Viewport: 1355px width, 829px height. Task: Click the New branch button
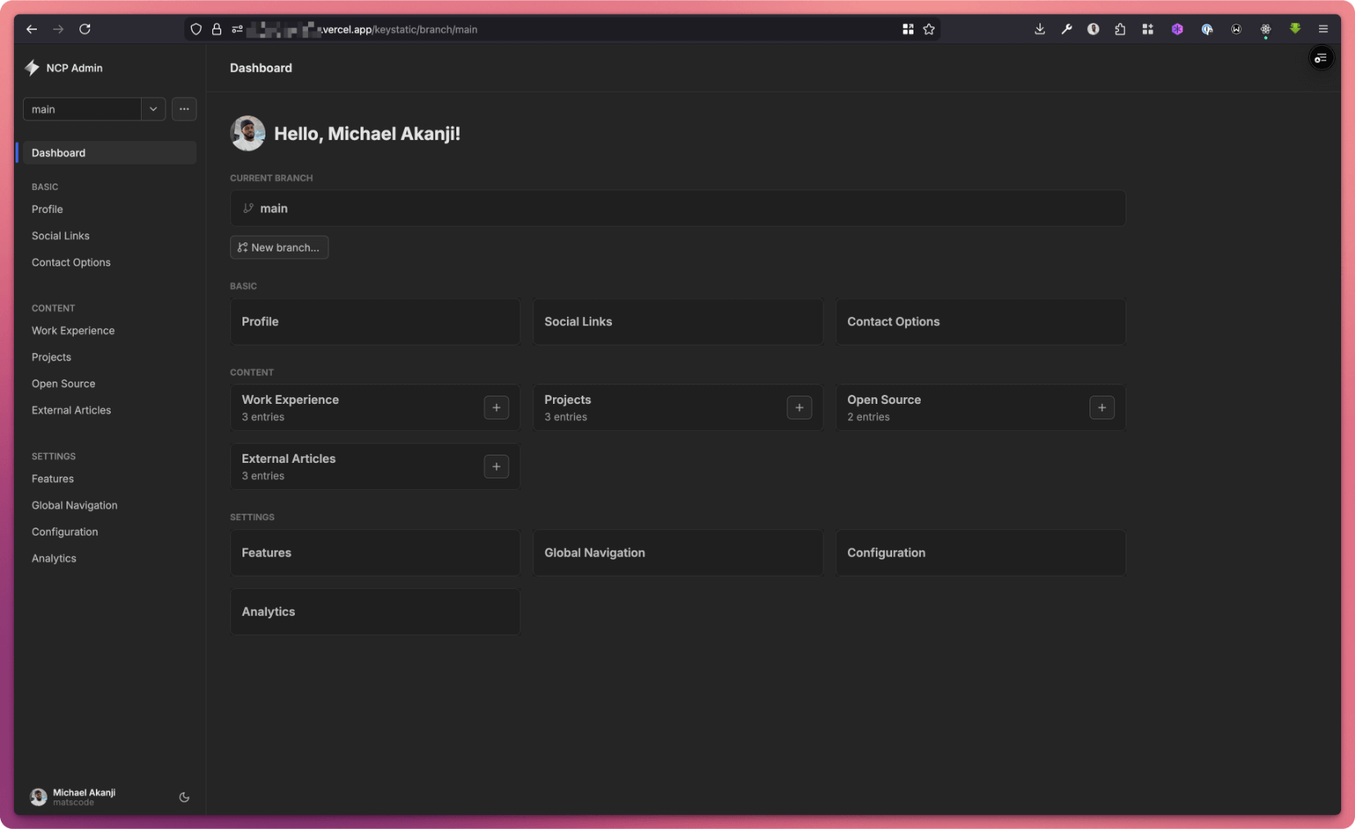pos(279,247)
